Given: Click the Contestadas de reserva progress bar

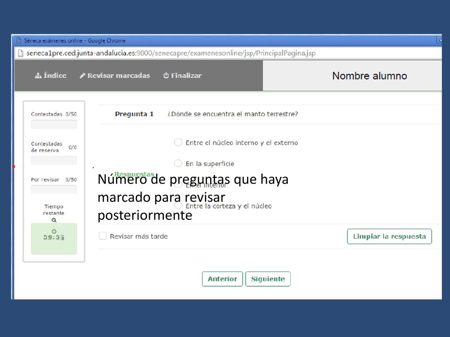Looking at the screenshot, I should 54,161.
